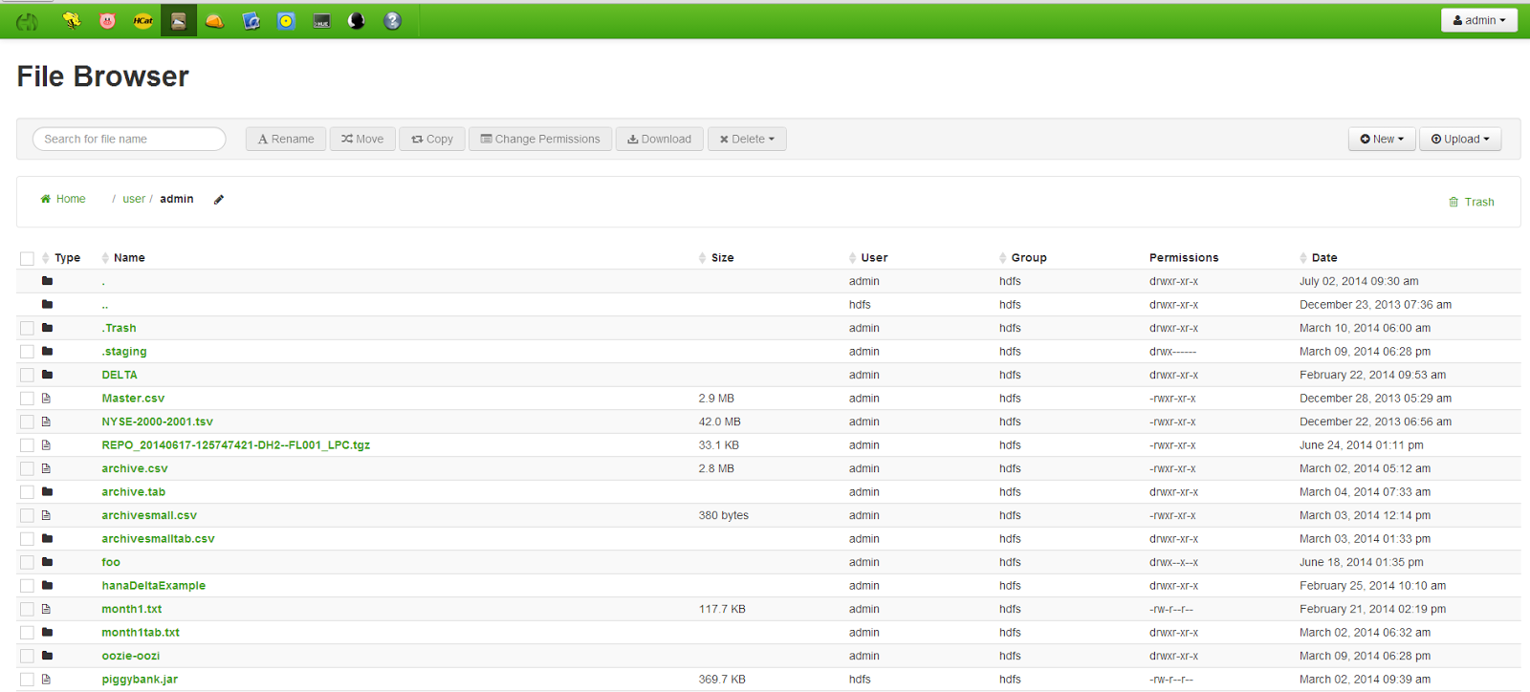1530x692 pixels.
Task: Click the folder icon for DELTA row
Action: pyautogui.click(x=47, y=375)
